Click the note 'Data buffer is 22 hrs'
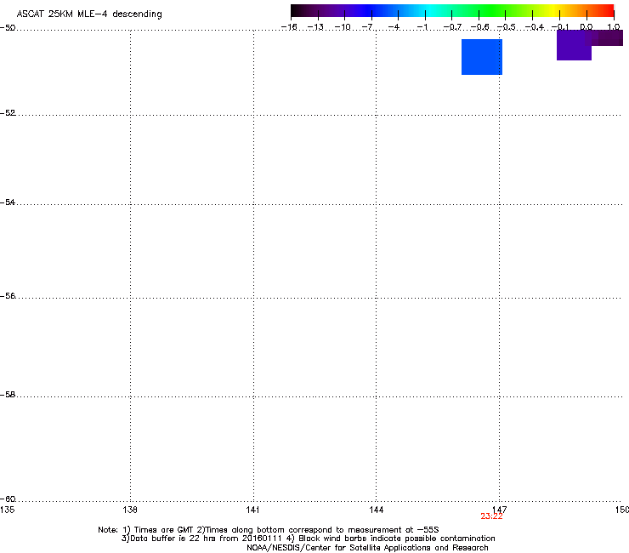629x553 pixels. 173,539
